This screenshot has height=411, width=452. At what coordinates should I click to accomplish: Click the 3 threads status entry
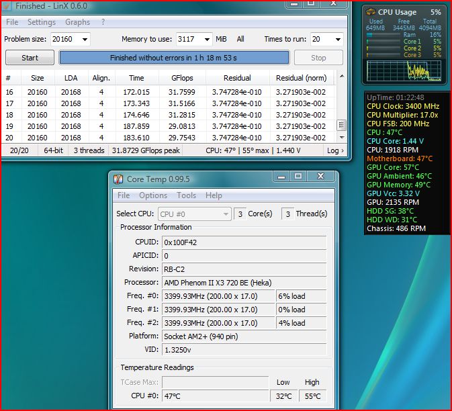pos(89,150)
